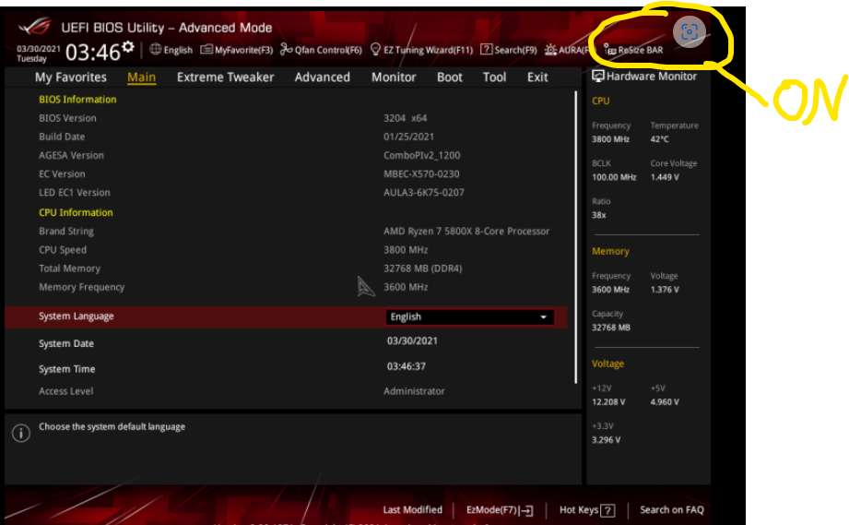Click the 03:46 header clock
Viewport: 849px width, 525px height.
click(92, 53)
